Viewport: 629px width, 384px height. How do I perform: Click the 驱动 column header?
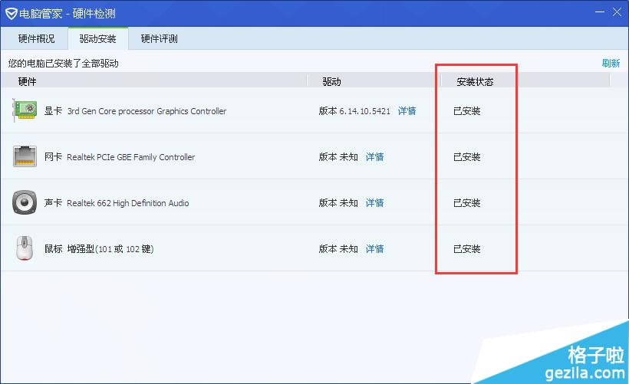(x=331, y=81)
